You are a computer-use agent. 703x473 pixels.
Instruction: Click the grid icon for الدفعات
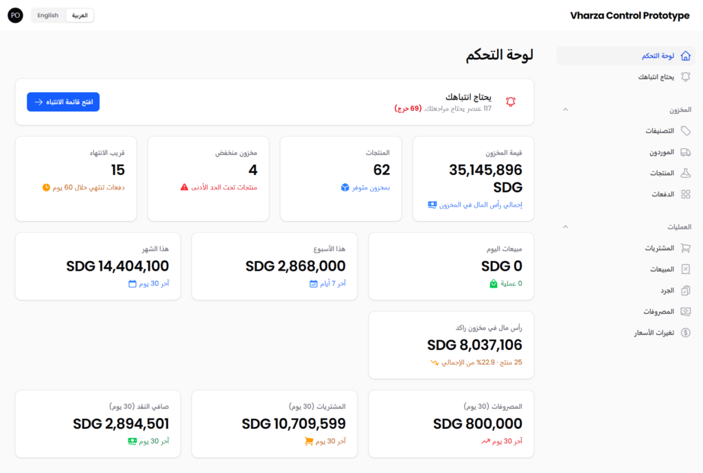coord(685,194)
